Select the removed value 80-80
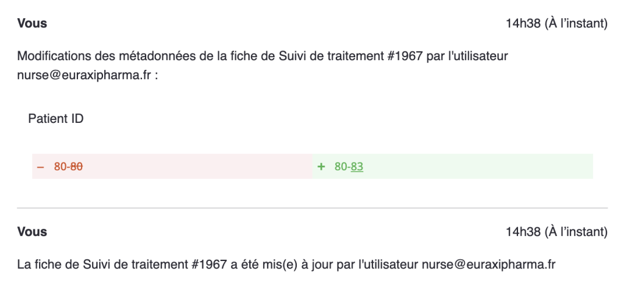The width and height of the screenshot is (624, 286). pyautogui.click(x=68, y=167)
